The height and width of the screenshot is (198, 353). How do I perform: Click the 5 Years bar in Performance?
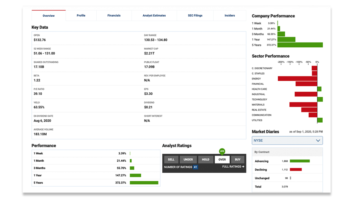pyautogui.click(x=144, y=182)
